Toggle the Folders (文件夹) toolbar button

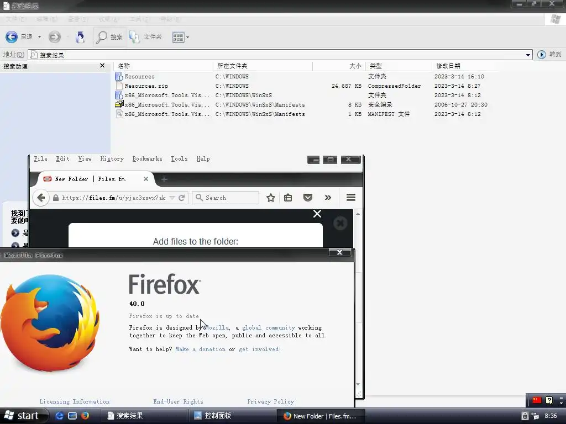146,37
